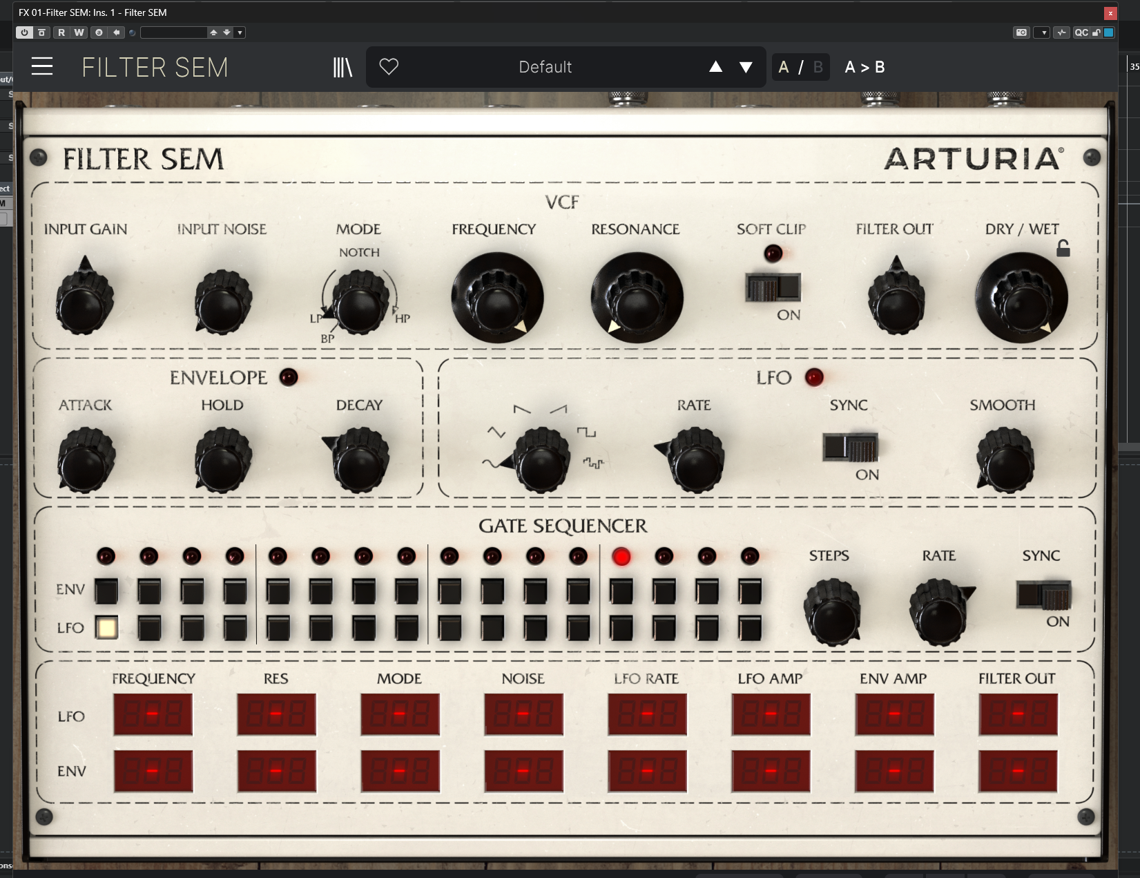Enable ENV gate step 1
This screenshot has width=1140, height=878.
[106, 591]
